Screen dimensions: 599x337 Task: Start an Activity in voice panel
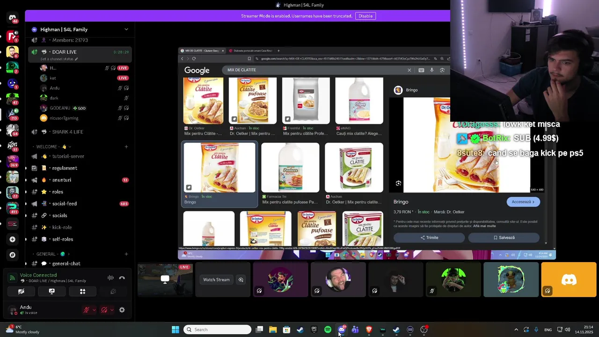pos(82,291)
